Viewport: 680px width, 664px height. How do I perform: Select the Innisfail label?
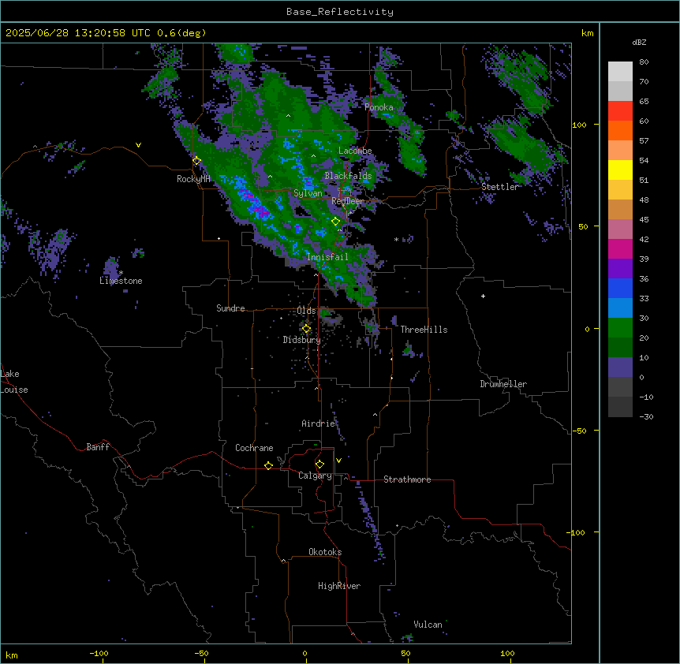point(327,257)
